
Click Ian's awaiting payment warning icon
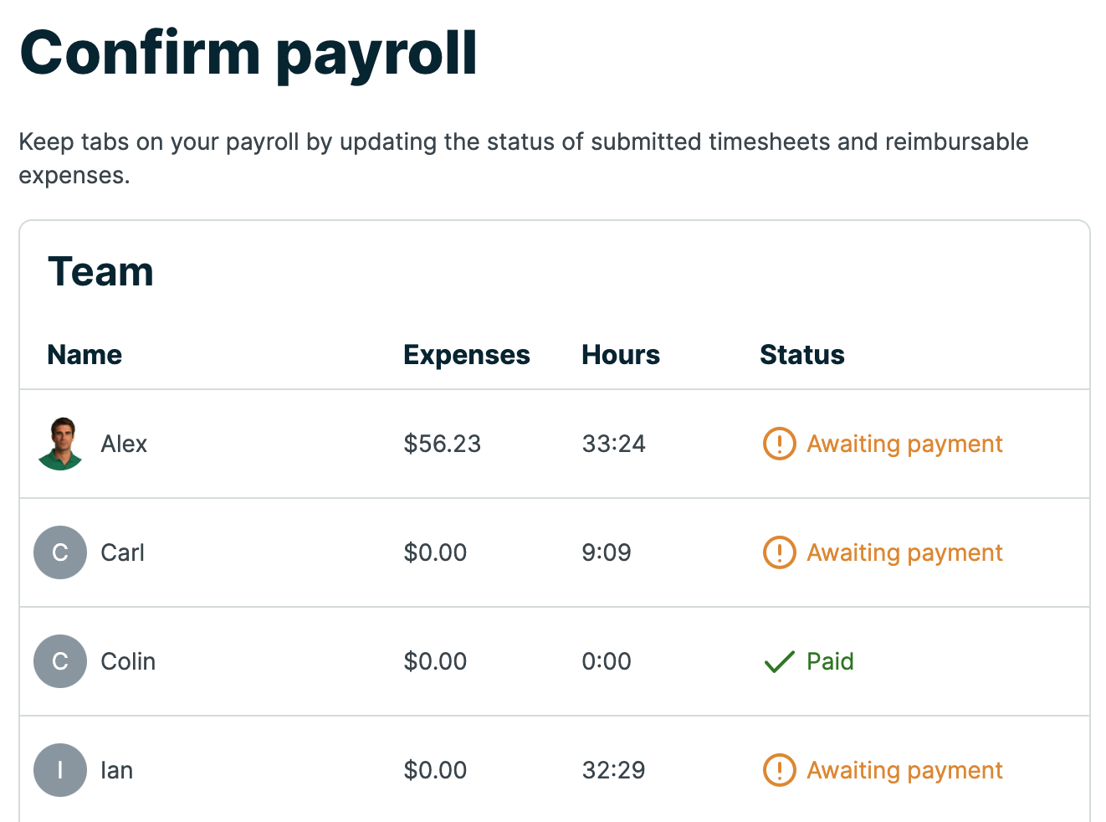pos(779,770)
